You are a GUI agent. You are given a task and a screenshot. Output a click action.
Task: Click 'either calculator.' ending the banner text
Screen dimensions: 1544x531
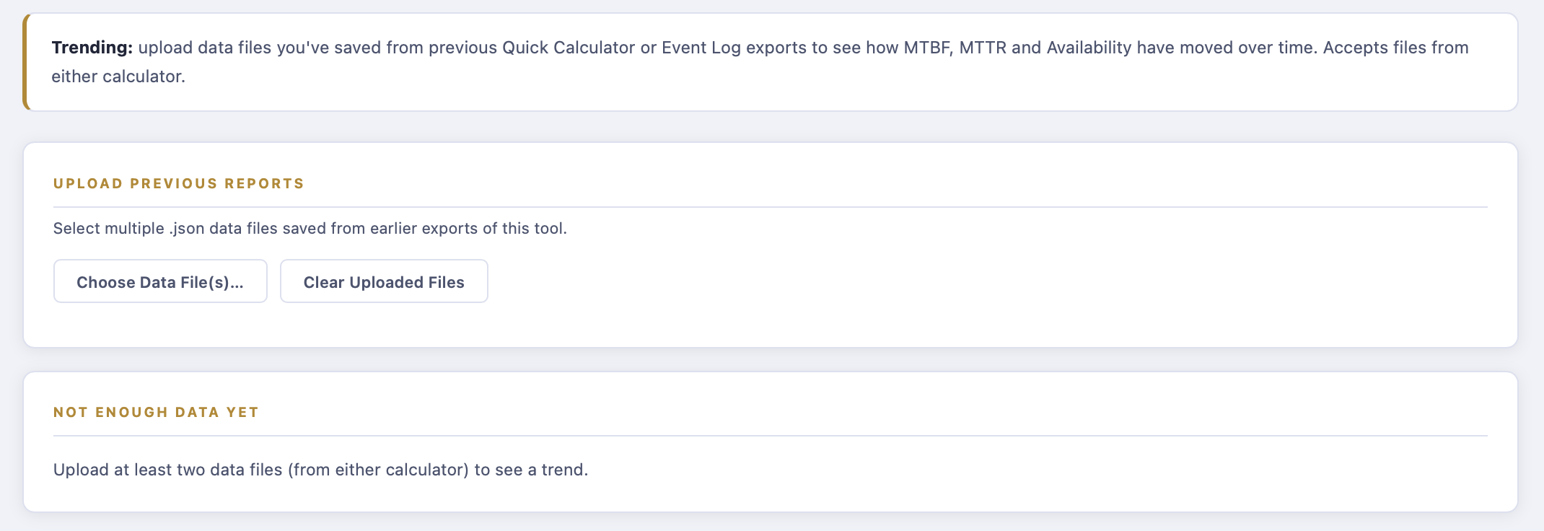pyautogui.click(x=118, y=76)
